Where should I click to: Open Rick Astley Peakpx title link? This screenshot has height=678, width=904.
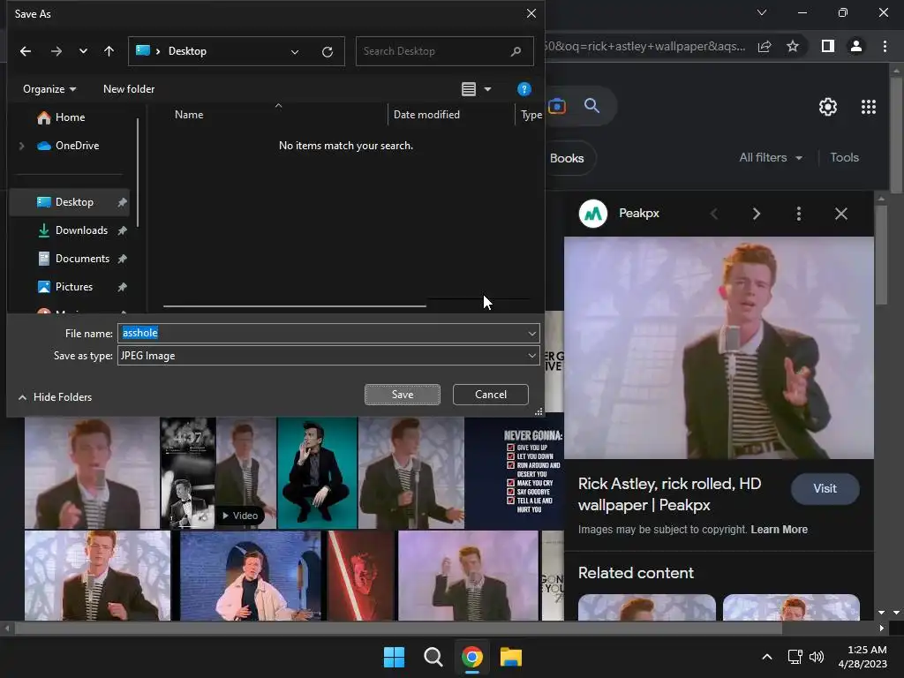point(670,494)
